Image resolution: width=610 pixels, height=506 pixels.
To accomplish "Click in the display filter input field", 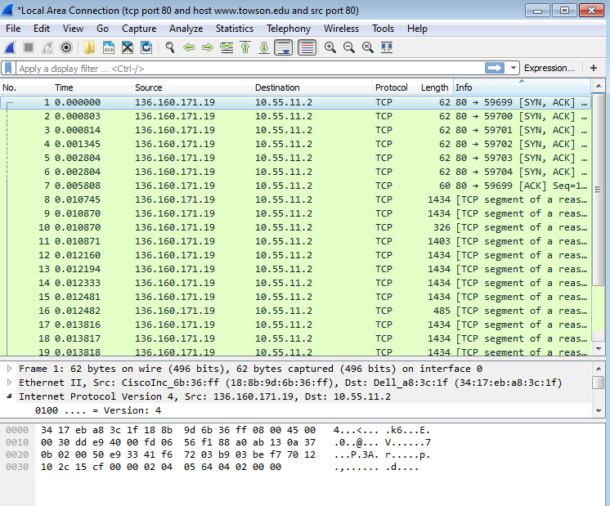I will pyautogui.click(x=249, y=69).
